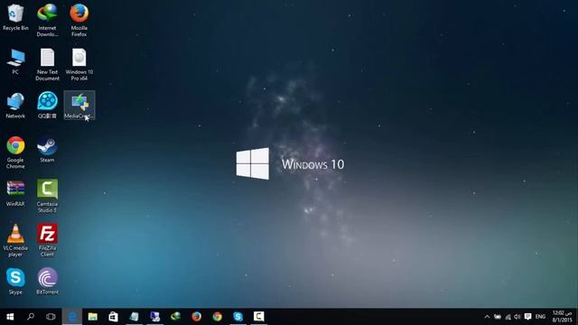Viewport: 578px width, 325px height.
Task: Select the Steam desktop shortcut
Action: [x=47, y=150]
